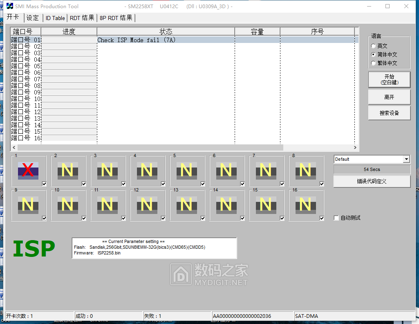Click the SAT-DMA status bar entry
Screen dimensions: 419x324
(307, 316)
